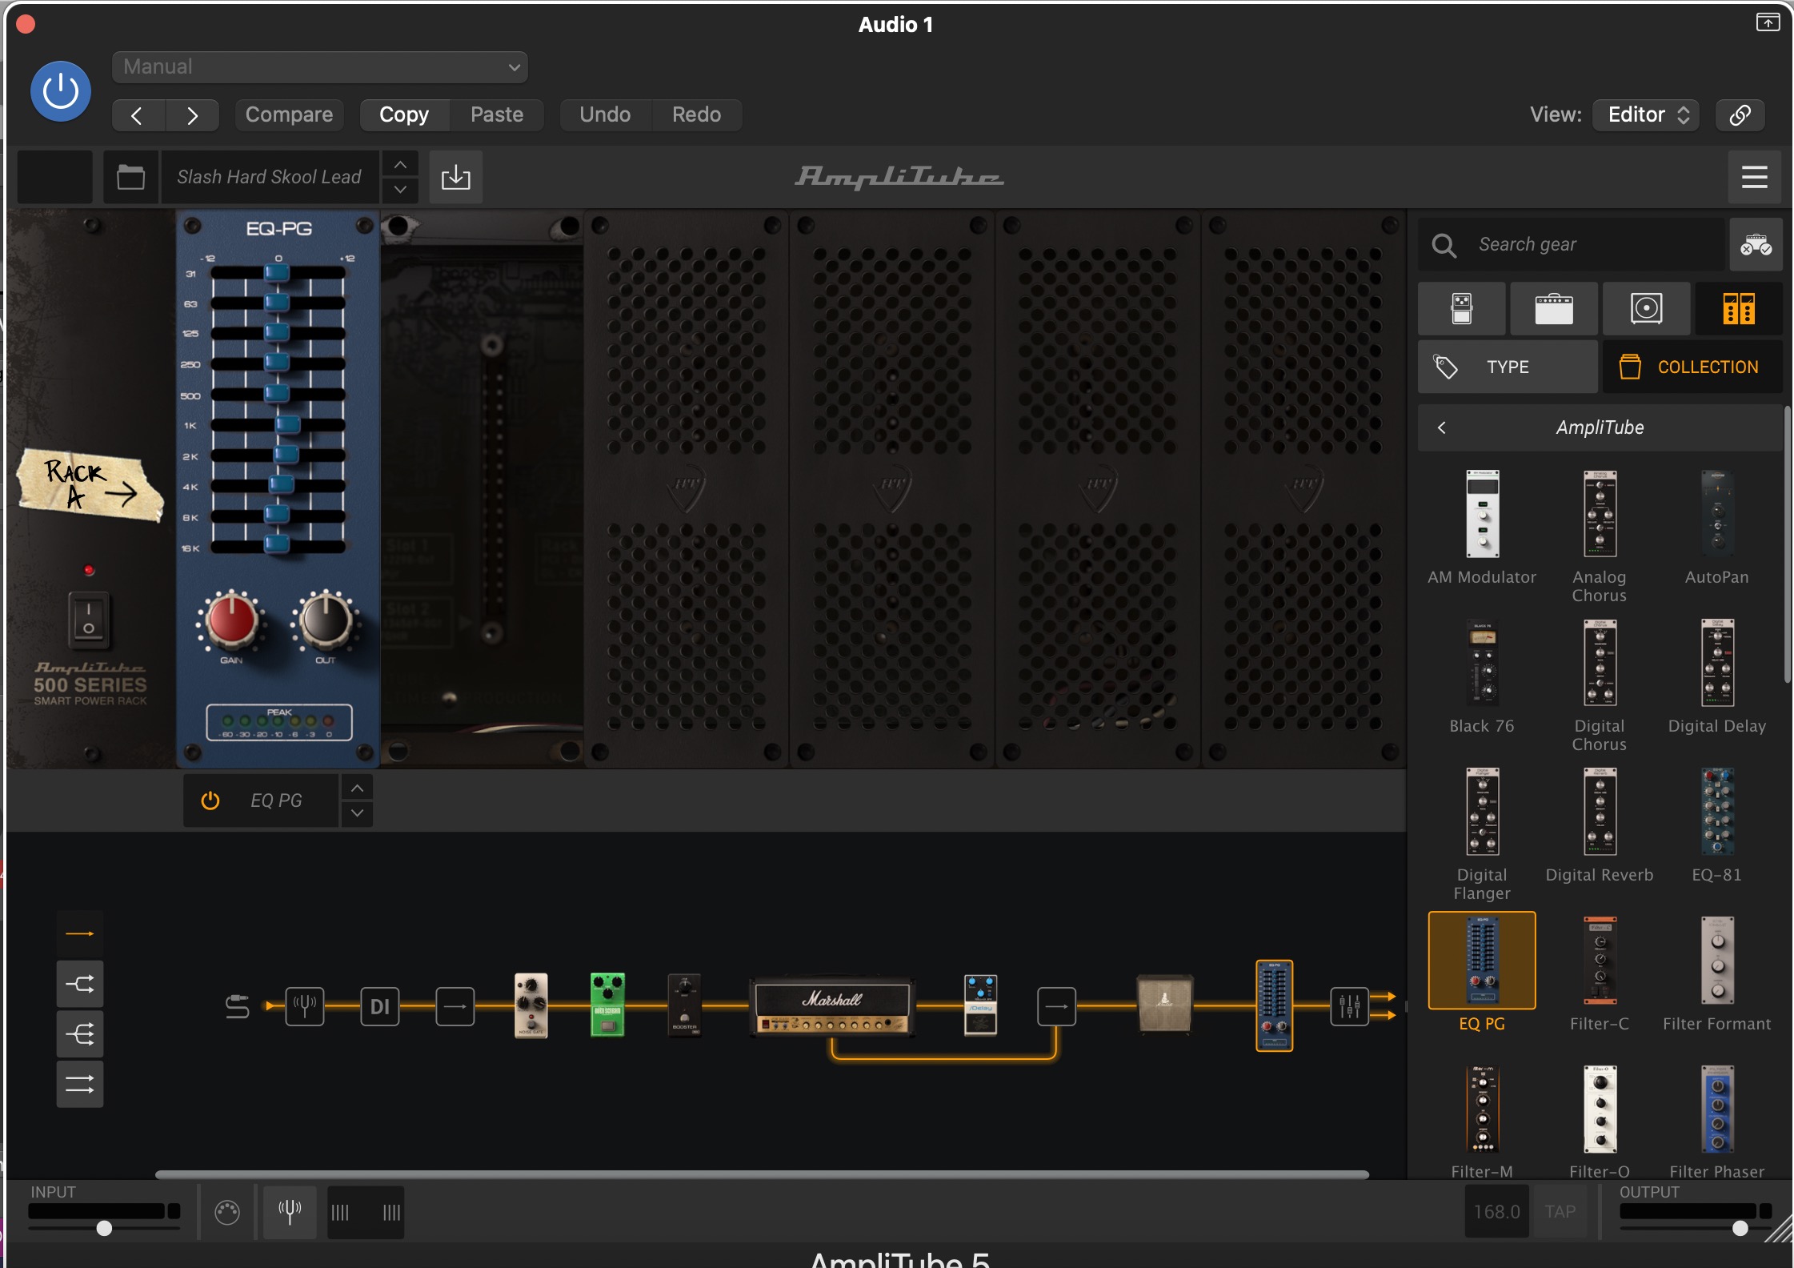Select the Slash Hard Skool Lead preset name
Image resolution: width=1794 pixels, height=1268 pixels.
pyautogui.click(x=269, y=177)
